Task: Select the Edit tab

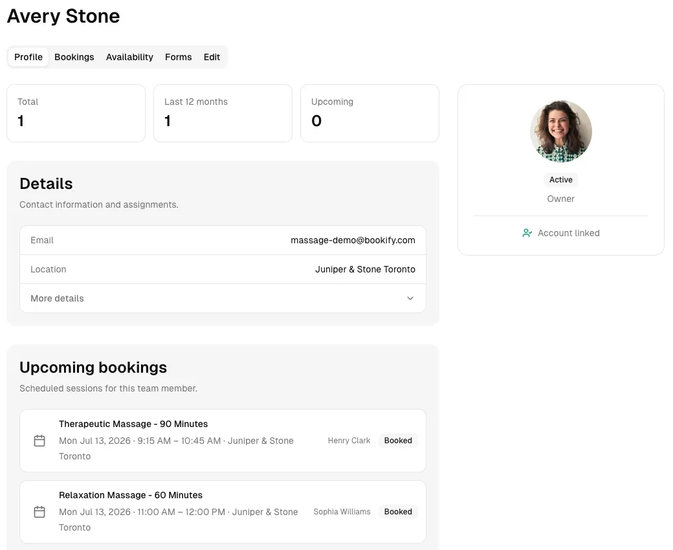Action: [212, 57]
